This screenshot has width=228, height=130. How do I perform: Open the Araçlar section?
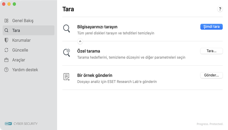click(18, 60)
